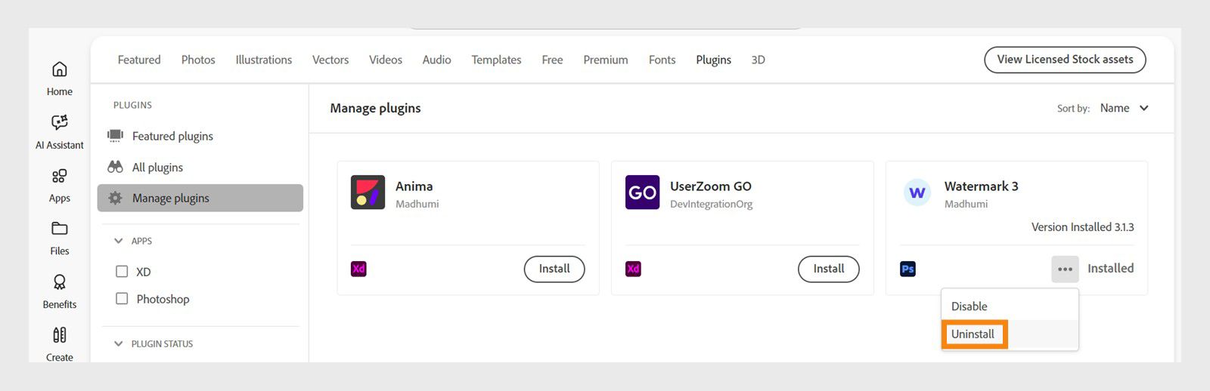Screen dimensions: 1210x391
Task: Switch to the 3D tab
Action: 758,60
